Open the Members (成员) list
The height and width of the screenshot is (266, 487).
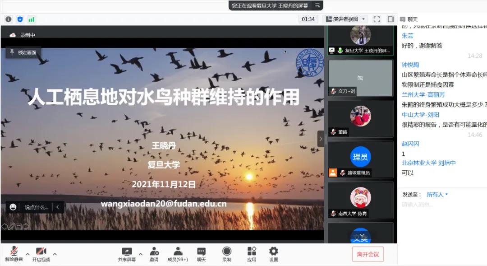click(178, 252)
